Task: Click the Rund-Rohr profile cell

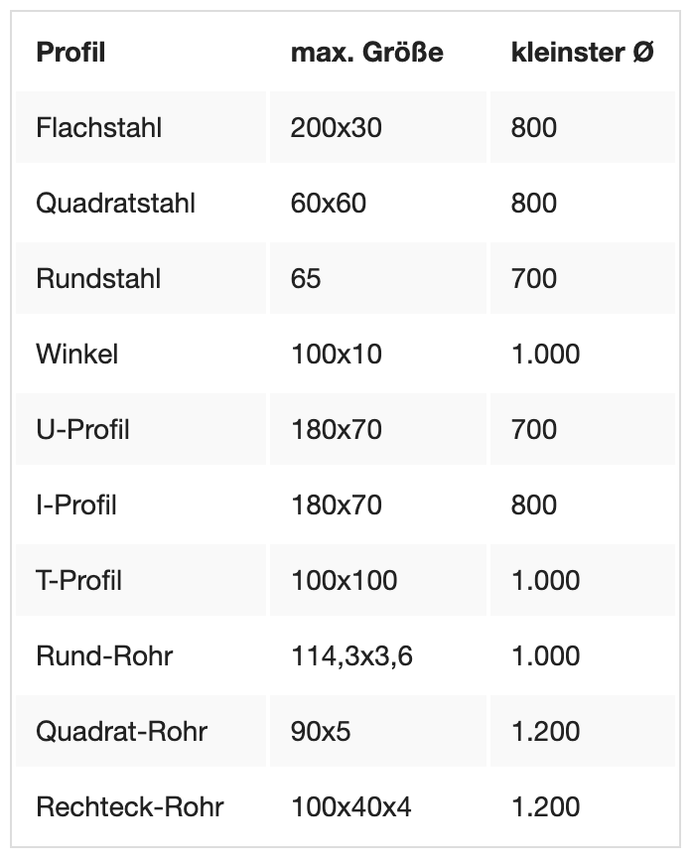Action: (x=104, y=656)
